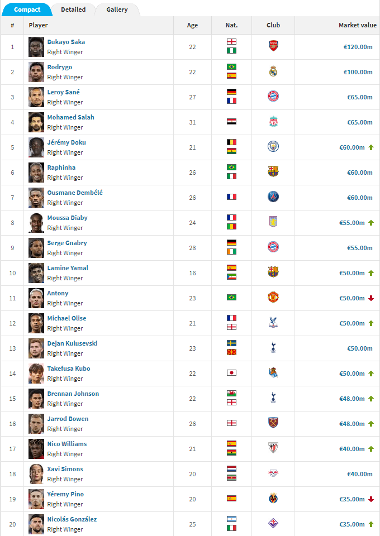This screenshot has height=536, width=380.
Task: Click the red down arrow beside Antony's value
Action: click(370, 298)
